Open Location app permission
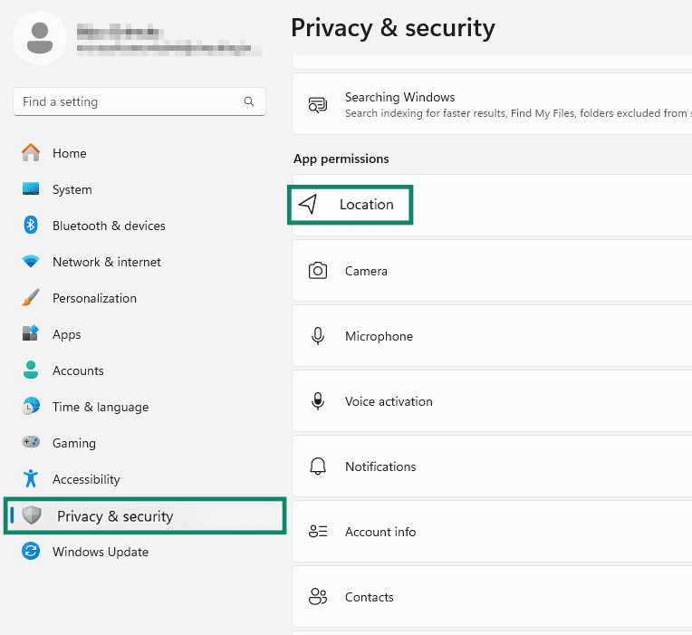692x635 pixels. 492,206
